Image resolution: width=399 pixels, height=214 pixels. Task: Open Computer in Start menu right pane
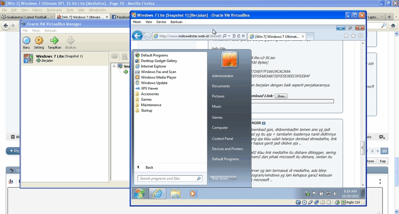click(220, 128)
